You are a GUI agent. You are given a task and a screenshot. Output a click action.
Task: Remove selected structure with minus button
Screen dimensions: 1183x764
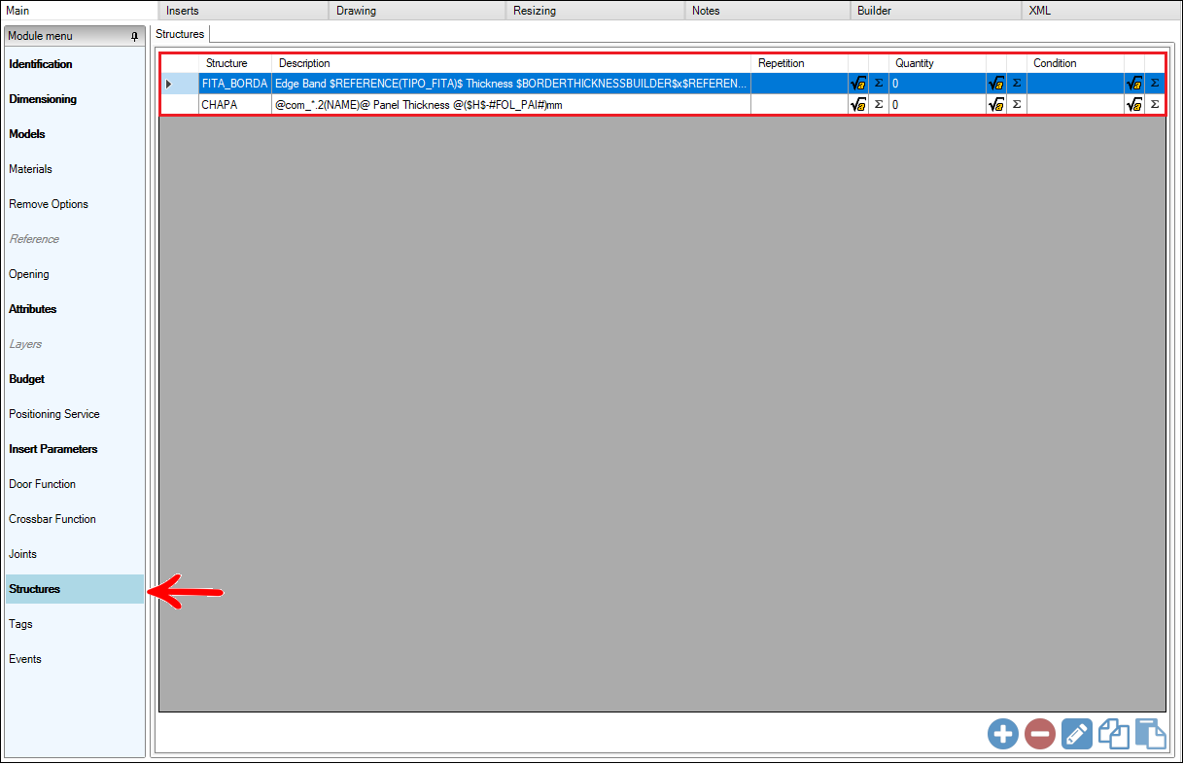1040,734
